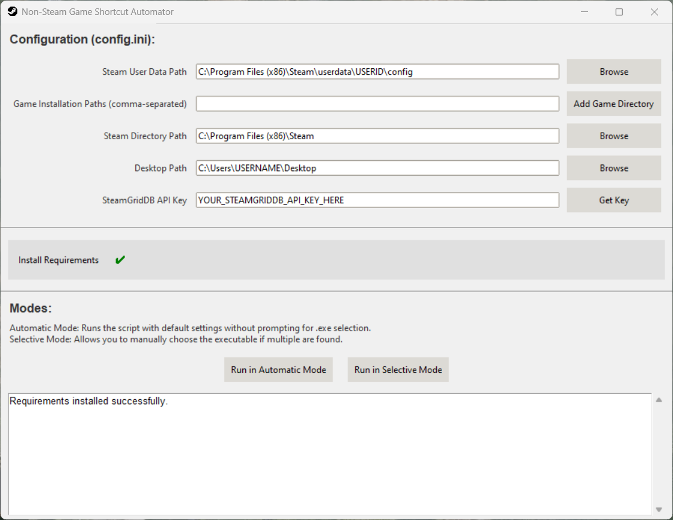Run in Selective Mode

[398, 369]
